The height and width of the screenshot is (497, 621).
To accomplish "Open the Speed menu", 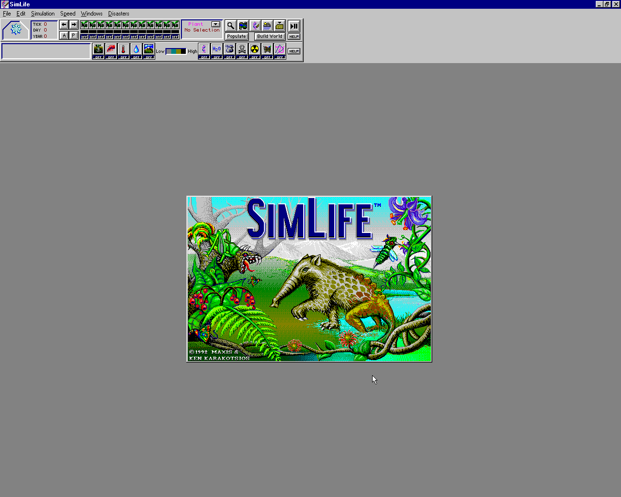I will pyautogui.click(x=67, y=14).
